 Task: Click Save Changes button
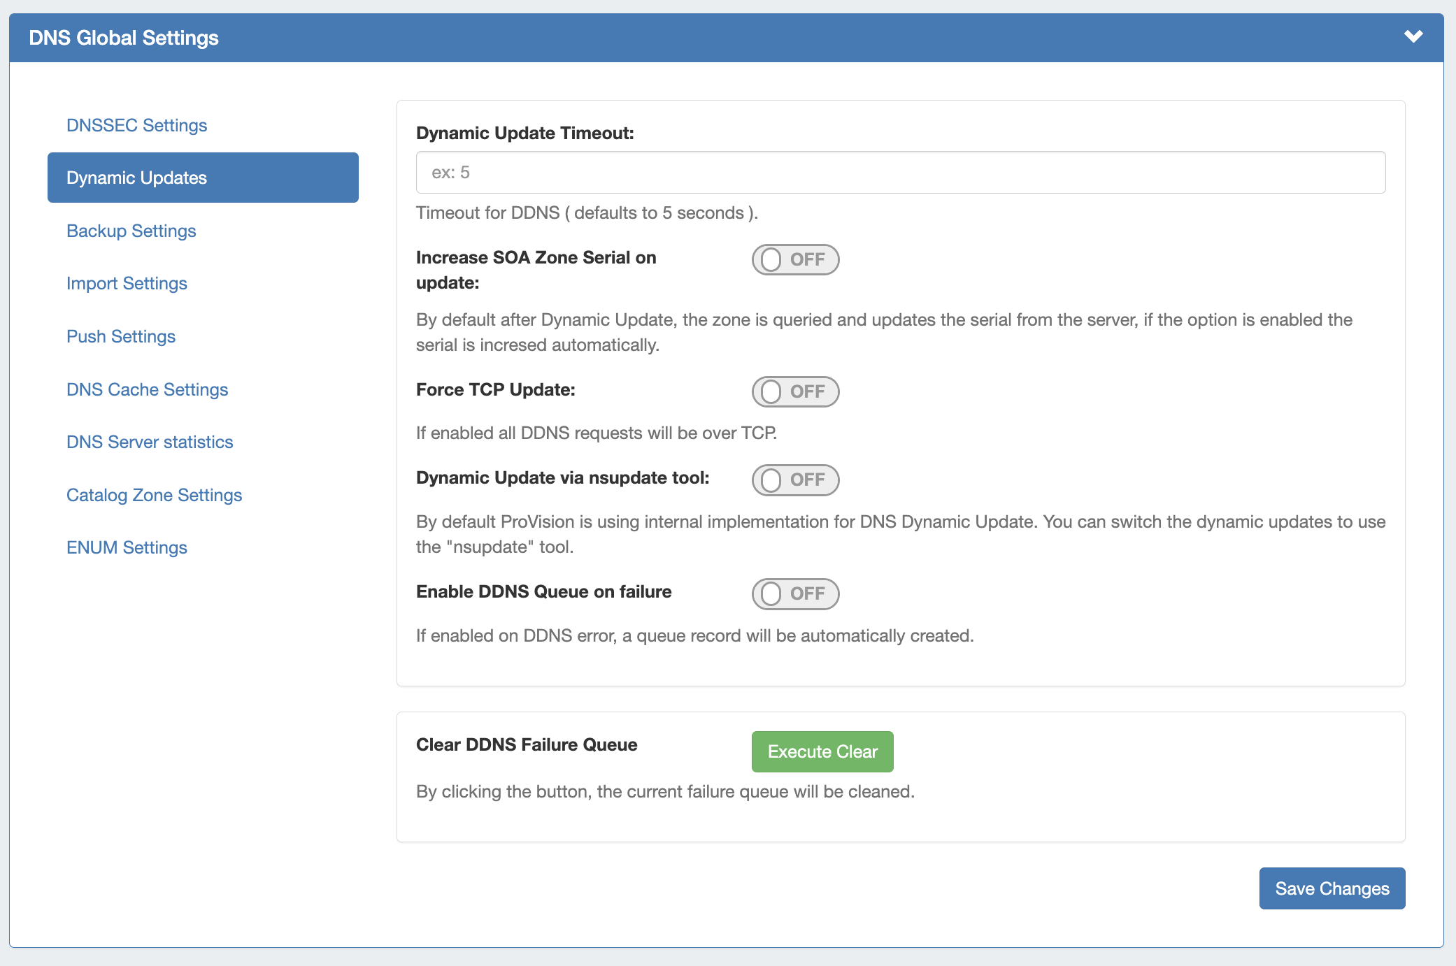coord(1332,888)
